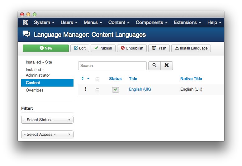Expand the Select Access filter
The width and height of the screenshot is (242, 166).
[47, 134]
